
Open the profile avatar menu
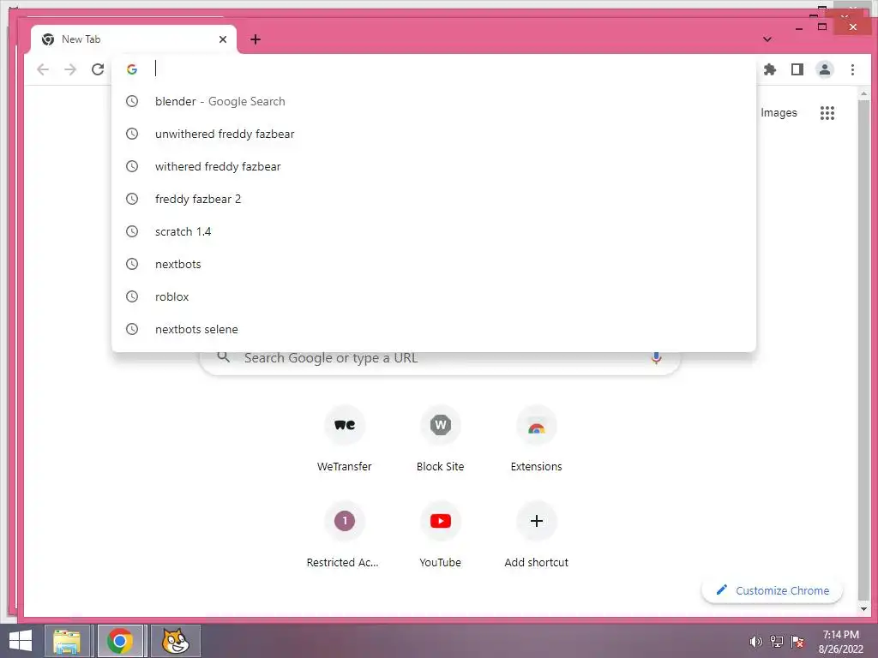coord(824,69)
